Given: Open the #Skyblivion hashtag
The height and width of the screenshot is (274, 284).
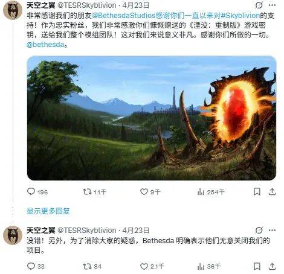Looking at the screenshot, I should [240, 16].
